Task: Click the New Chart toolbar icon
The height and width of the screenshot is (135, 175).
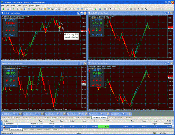Action: pos(3,9)
